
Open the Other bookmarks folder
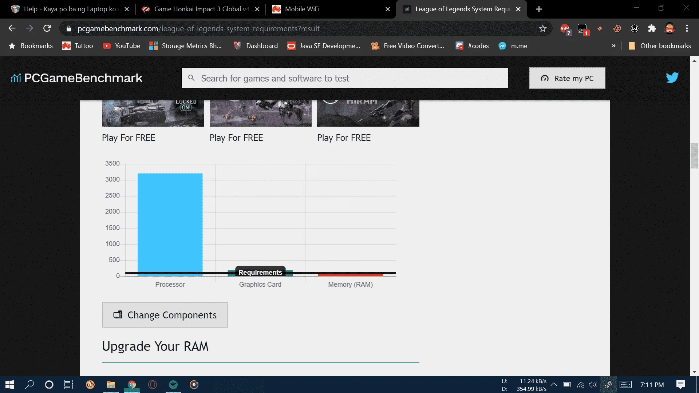coord(660,46)
